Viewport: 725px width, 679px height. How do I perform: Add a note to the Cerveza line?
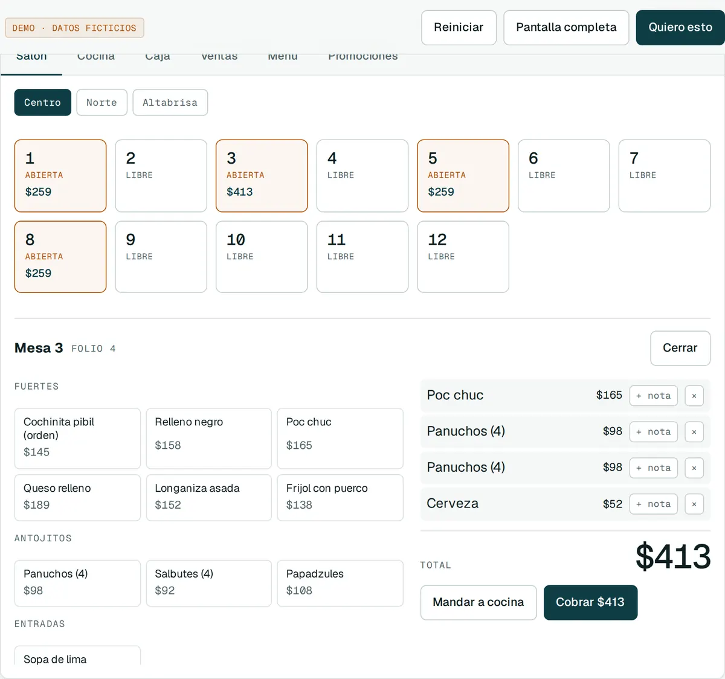653,504
